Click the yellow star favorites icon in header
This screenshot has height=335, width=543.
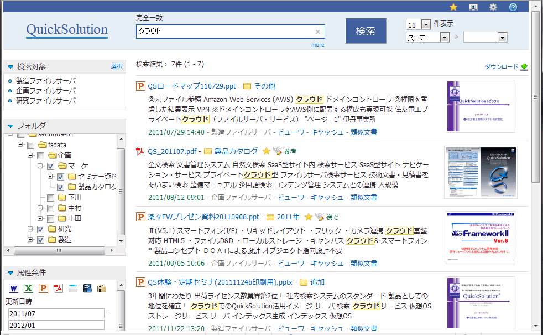453,7
